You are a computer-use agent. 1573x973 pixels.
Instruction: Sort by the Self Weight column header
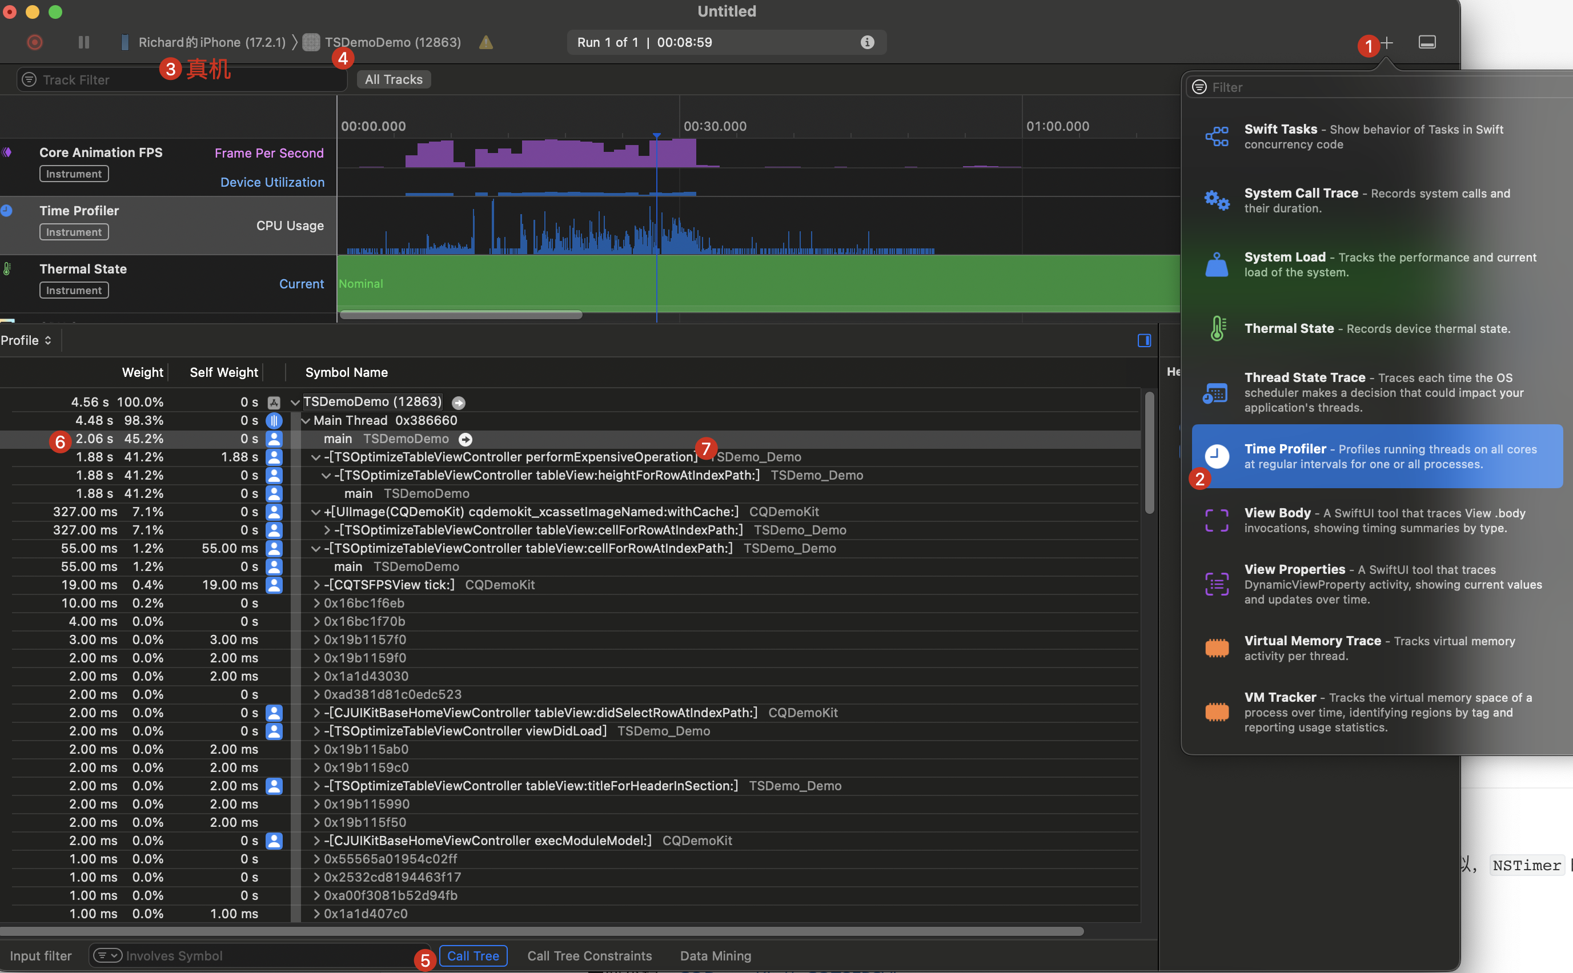click(x=224, y=373)
